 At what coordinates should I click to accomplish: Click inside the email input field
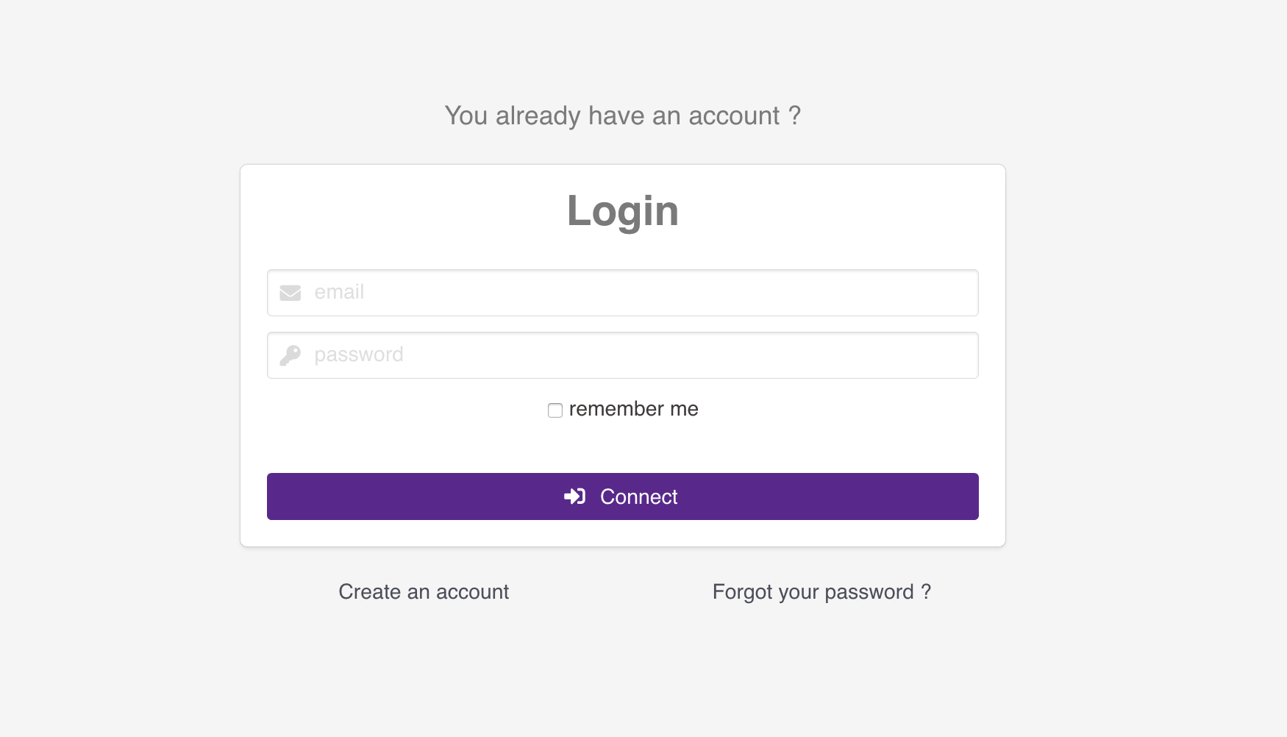(x=622, y=292)
